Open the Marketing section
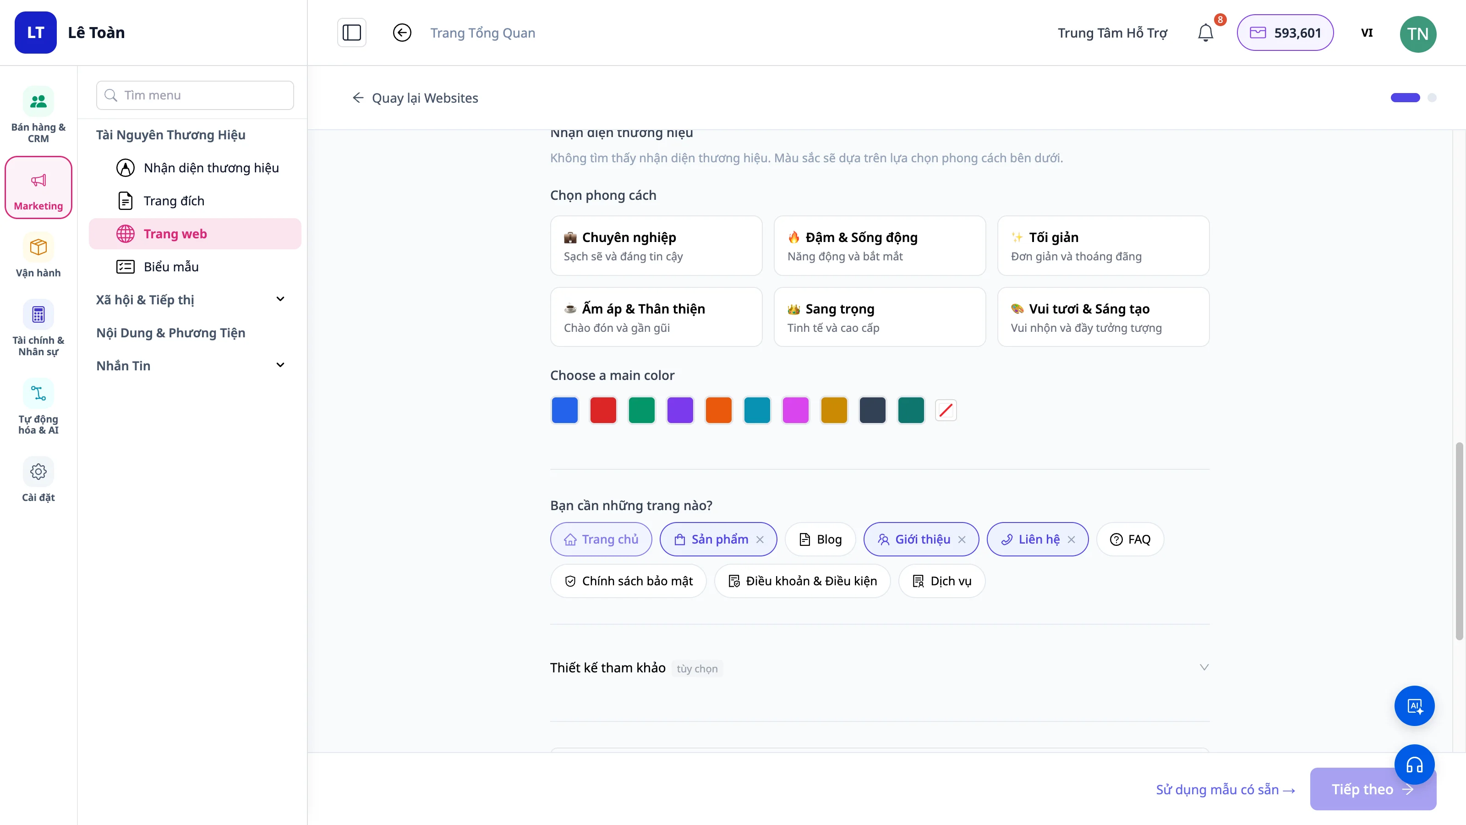The image size is (1466, 825). pyautogui.click(x=38, y=187)
